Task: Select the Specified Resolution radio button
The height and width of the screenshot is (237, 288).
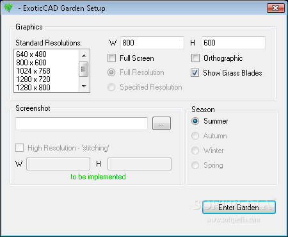Action: tap(111, 87)
